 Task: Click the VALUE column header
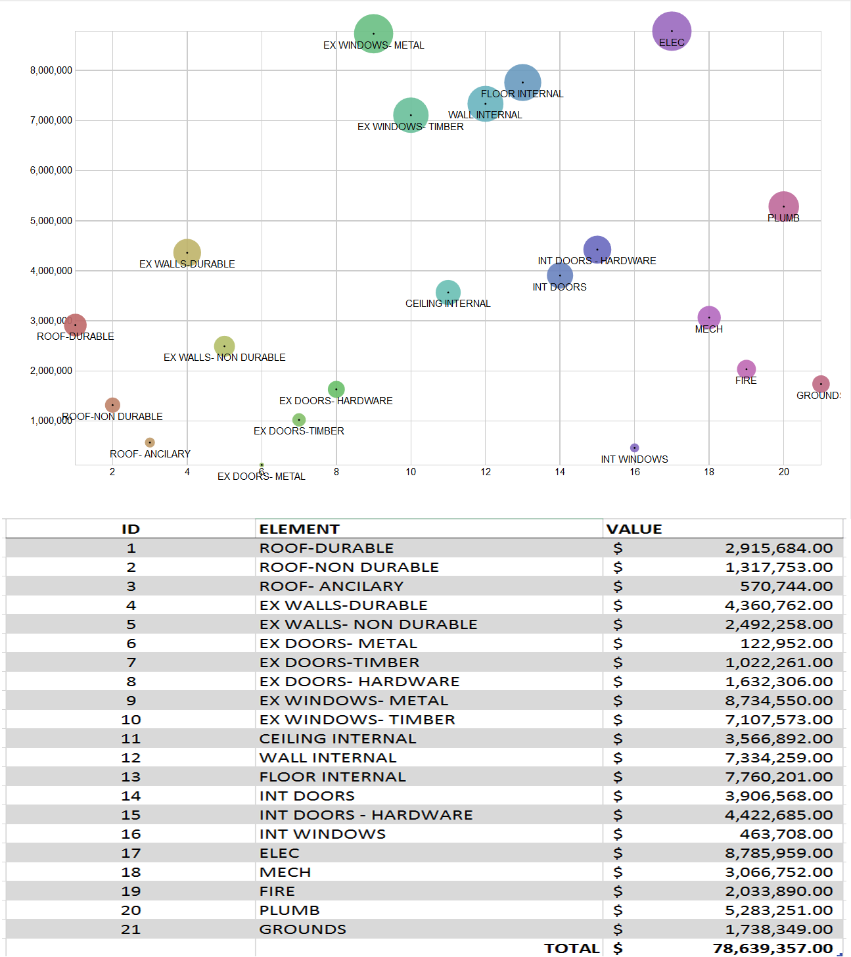click(633, 529)
